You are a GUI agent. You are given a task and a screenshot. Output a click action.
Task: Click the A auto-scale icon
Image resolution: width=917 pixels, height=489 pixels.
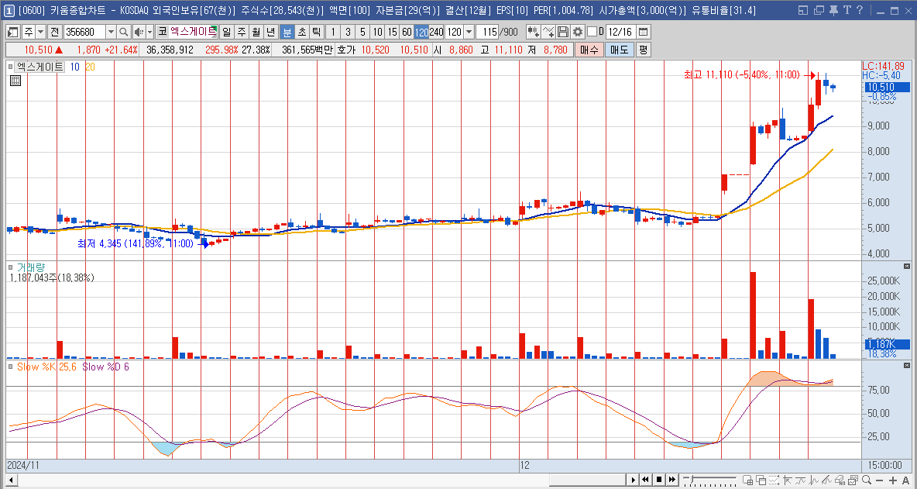point(905,480)
